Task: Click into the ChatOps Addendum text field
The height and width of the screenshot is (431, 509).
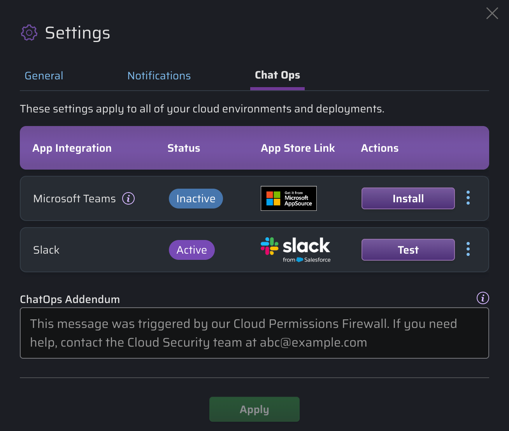Action: 254,333
